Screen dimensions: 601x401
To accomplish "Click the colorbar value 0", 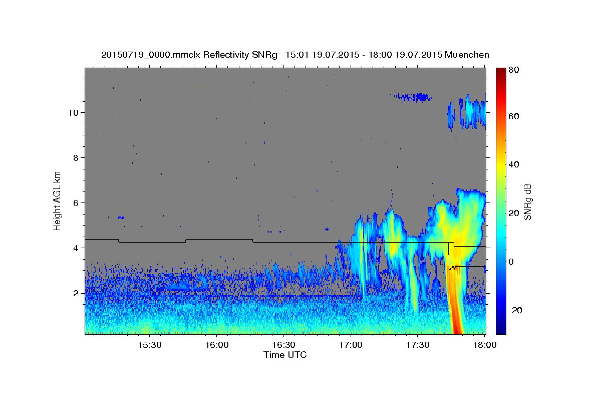I will (512, 262).
